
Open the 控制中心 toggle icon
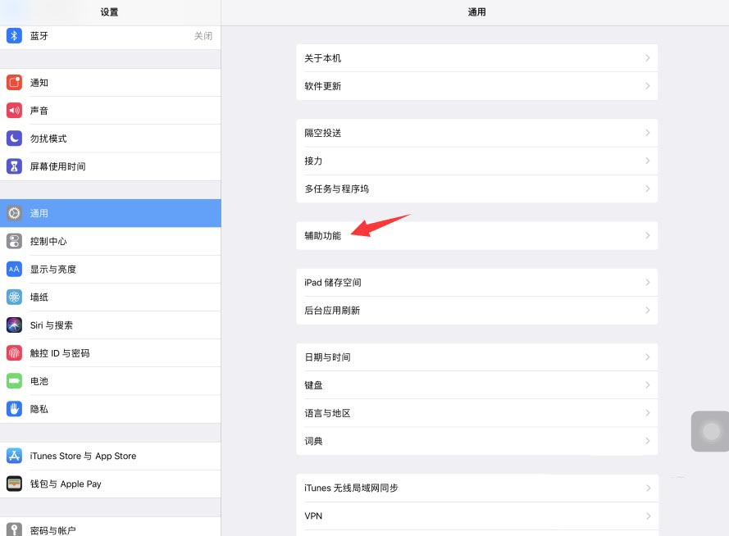point(14,241)
